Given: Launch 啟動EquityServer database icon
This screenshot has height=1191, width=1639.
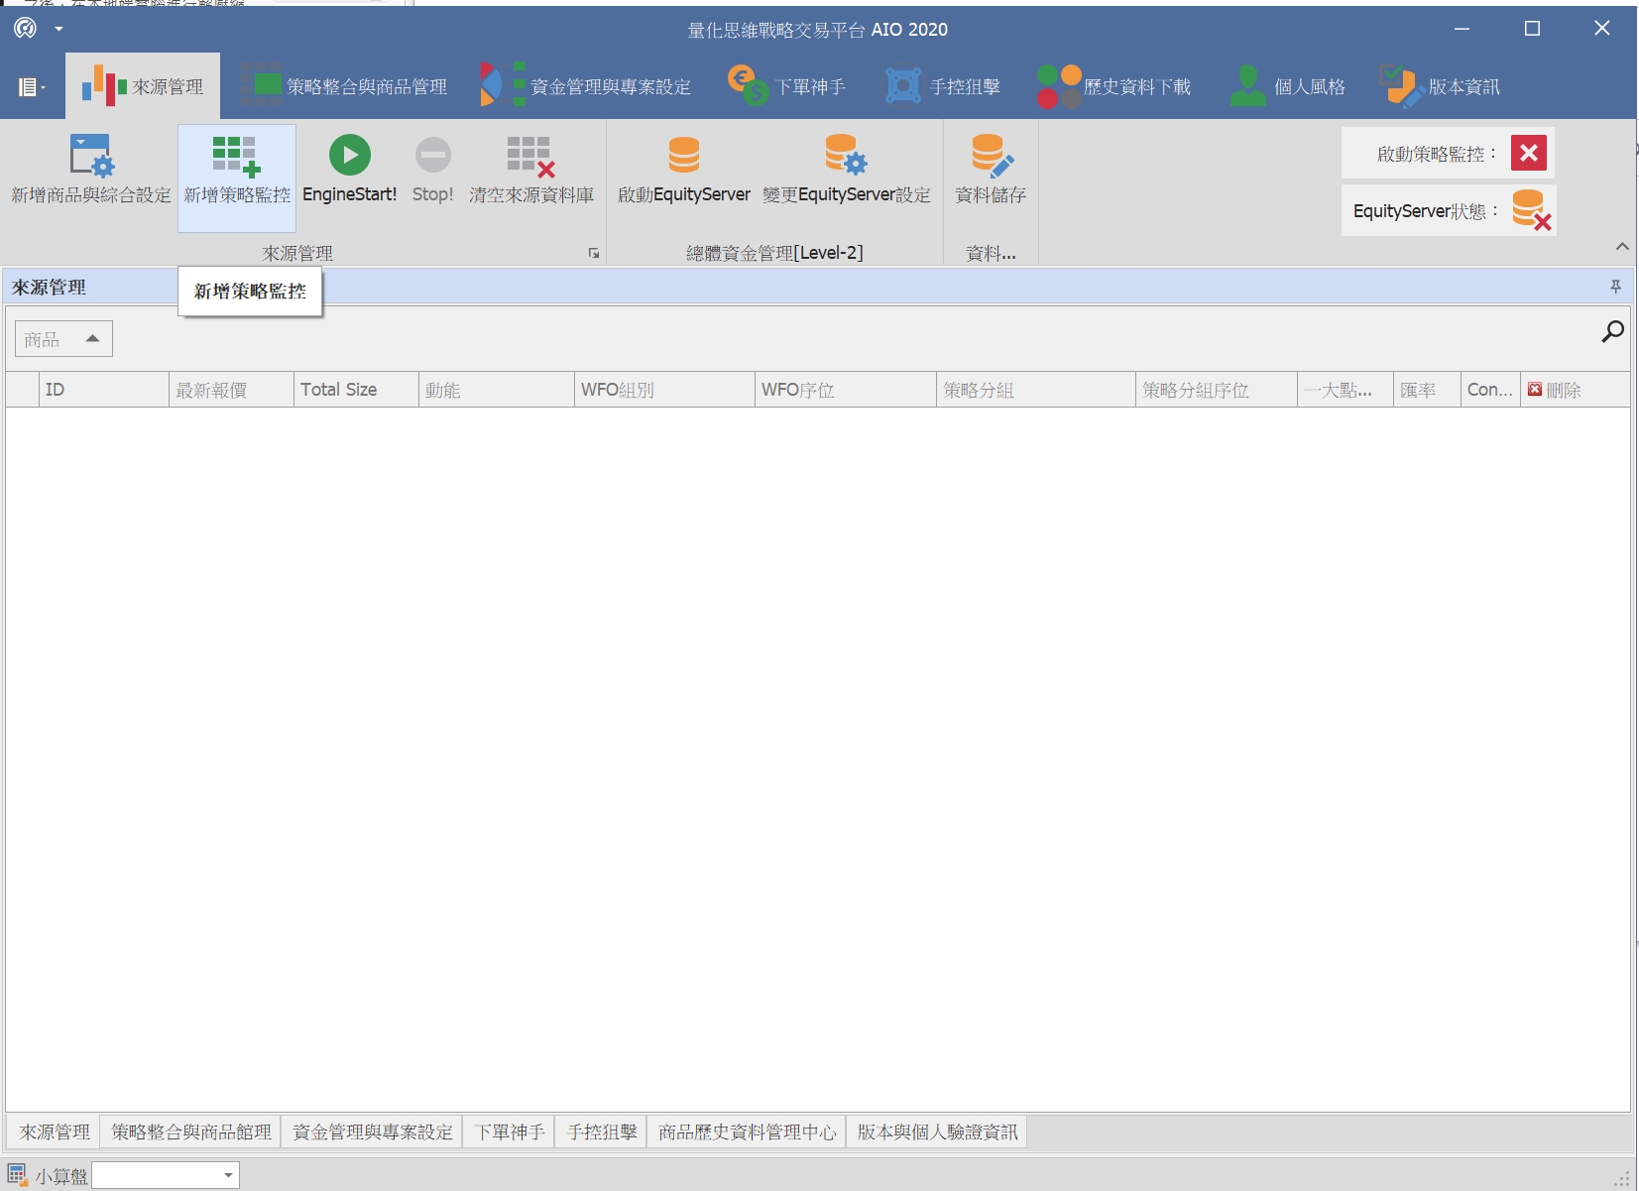Looking at the screenshot, I should 683,156.
